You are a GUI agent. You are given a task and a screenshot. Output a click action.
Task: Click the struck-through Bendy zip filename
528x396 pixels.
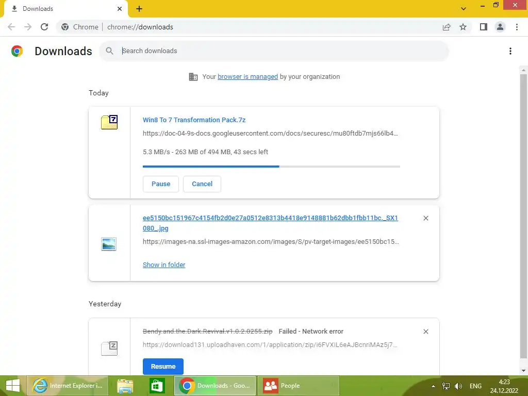(207, 332)
